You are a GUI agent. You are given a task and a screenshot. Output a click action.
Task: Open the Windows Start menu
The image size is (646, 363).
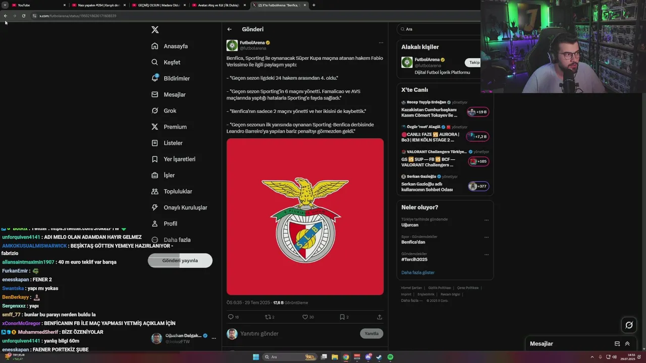[x=256, y=357]
